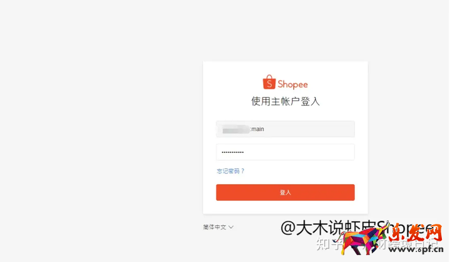450x262 pixels.
Task: Click the 使用主帐户登入 heading text
Action: click(285, 101)
